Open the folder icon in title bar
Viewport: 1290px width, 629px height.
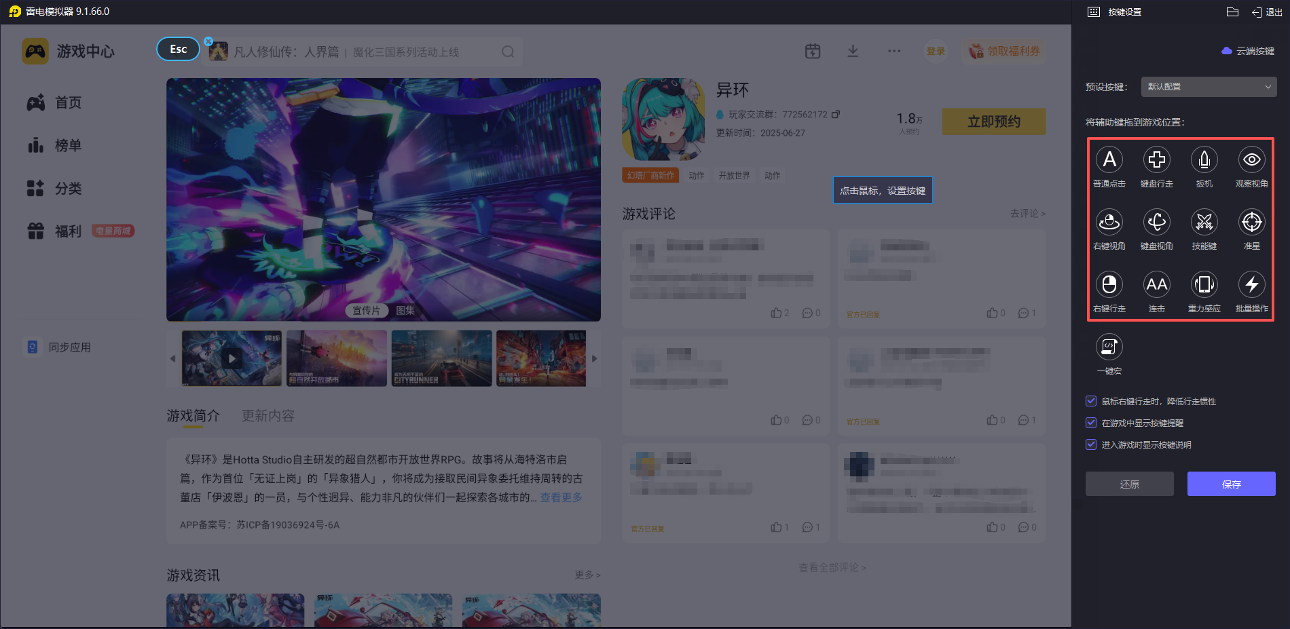1233,12
